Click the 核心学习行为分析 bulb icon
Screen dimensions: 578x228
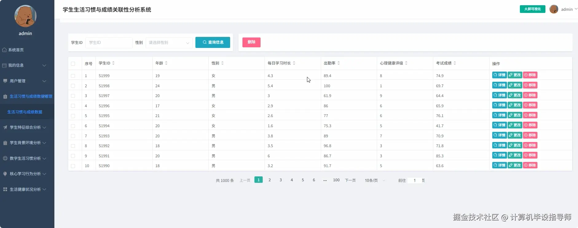tap(5, 174)
